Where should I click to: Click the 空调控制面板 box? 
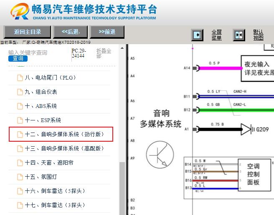[254, 175]
